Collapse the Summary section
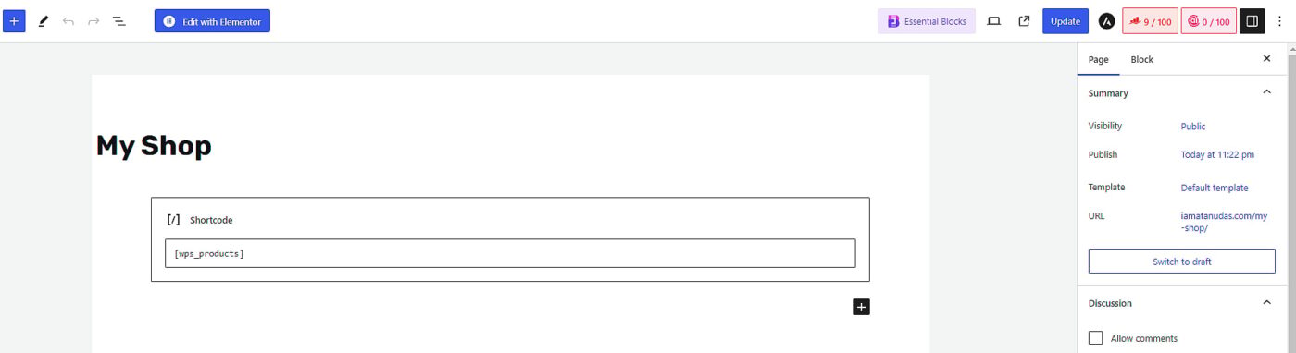This screenshot has height=353, width=1296. pyautogui.click(x=1266, y=92)
